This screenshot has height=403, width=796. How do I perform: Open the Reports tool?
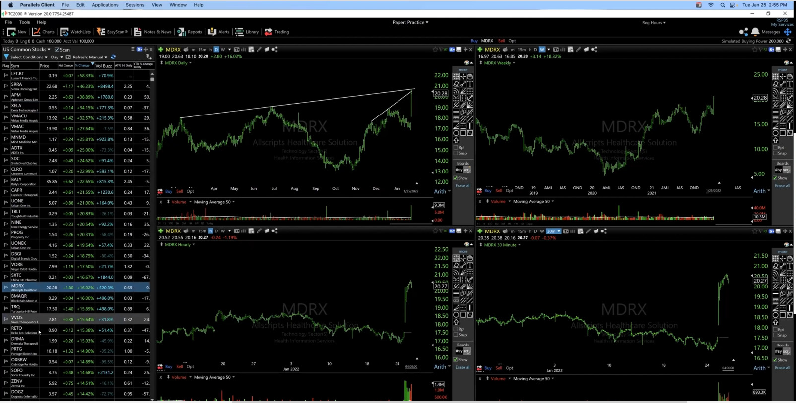190,32
